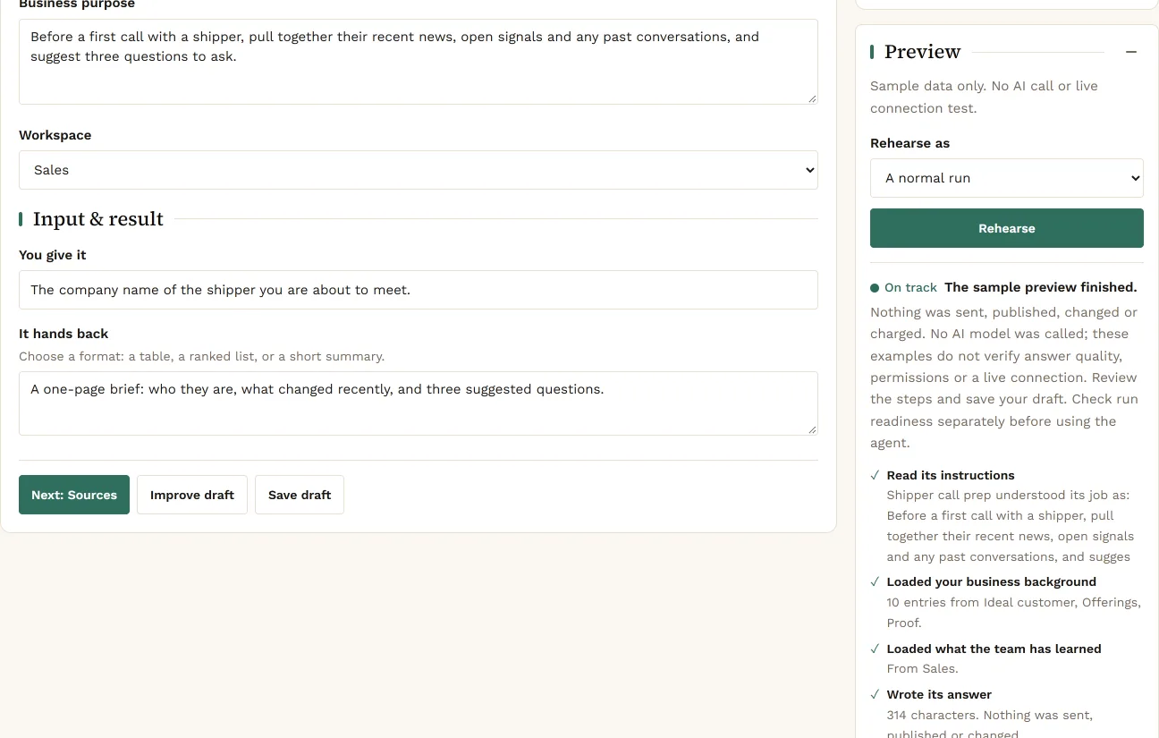Click the Sample data only note
Screen dimensions: 1159x738
pos(984,98)
